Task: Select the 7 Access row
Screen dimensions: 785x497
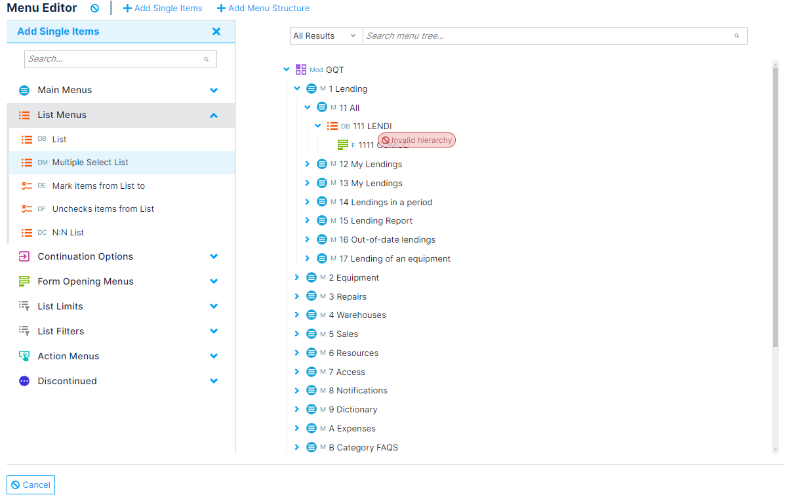Action: (x=346, y=372)
